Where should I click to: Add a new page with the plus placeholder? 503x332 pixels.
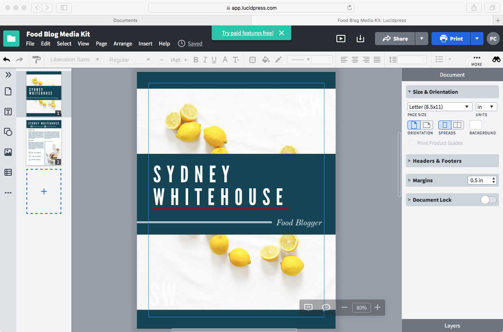click(44, 191)
